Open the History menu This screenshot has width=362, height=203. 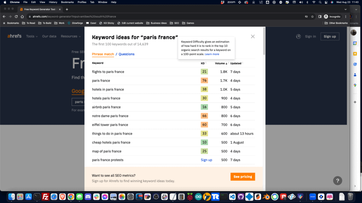[x=53, y=2]
